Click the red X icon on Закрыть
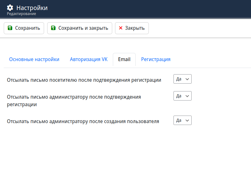The width and height of the screenshot is (251, 171). [x=121, y=28]
